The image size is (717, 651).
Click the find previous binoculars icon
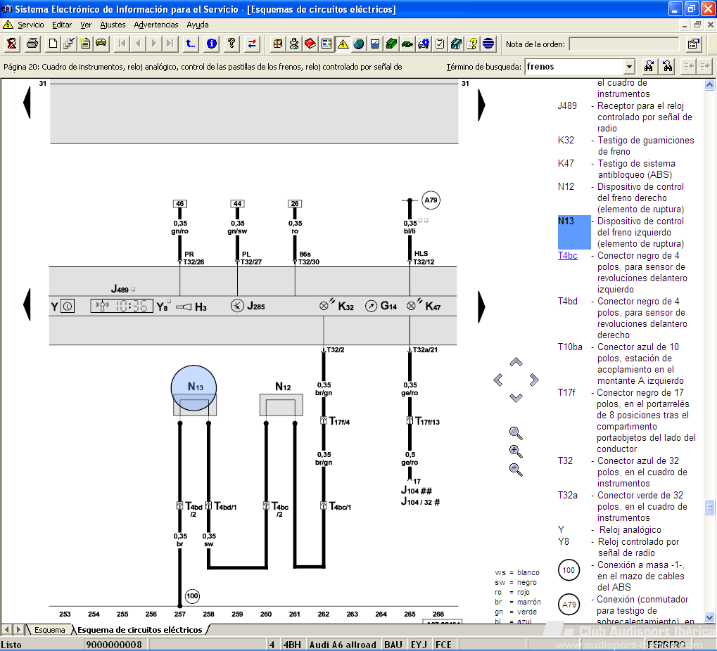coord(668,67)
